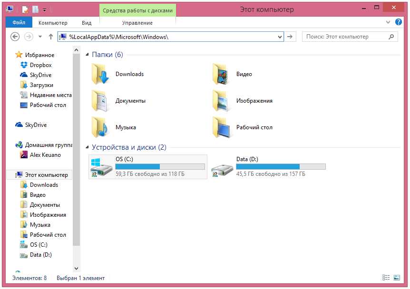Select Data (D:) in navigation tree
410x289 pixels.
click(36, 255)
